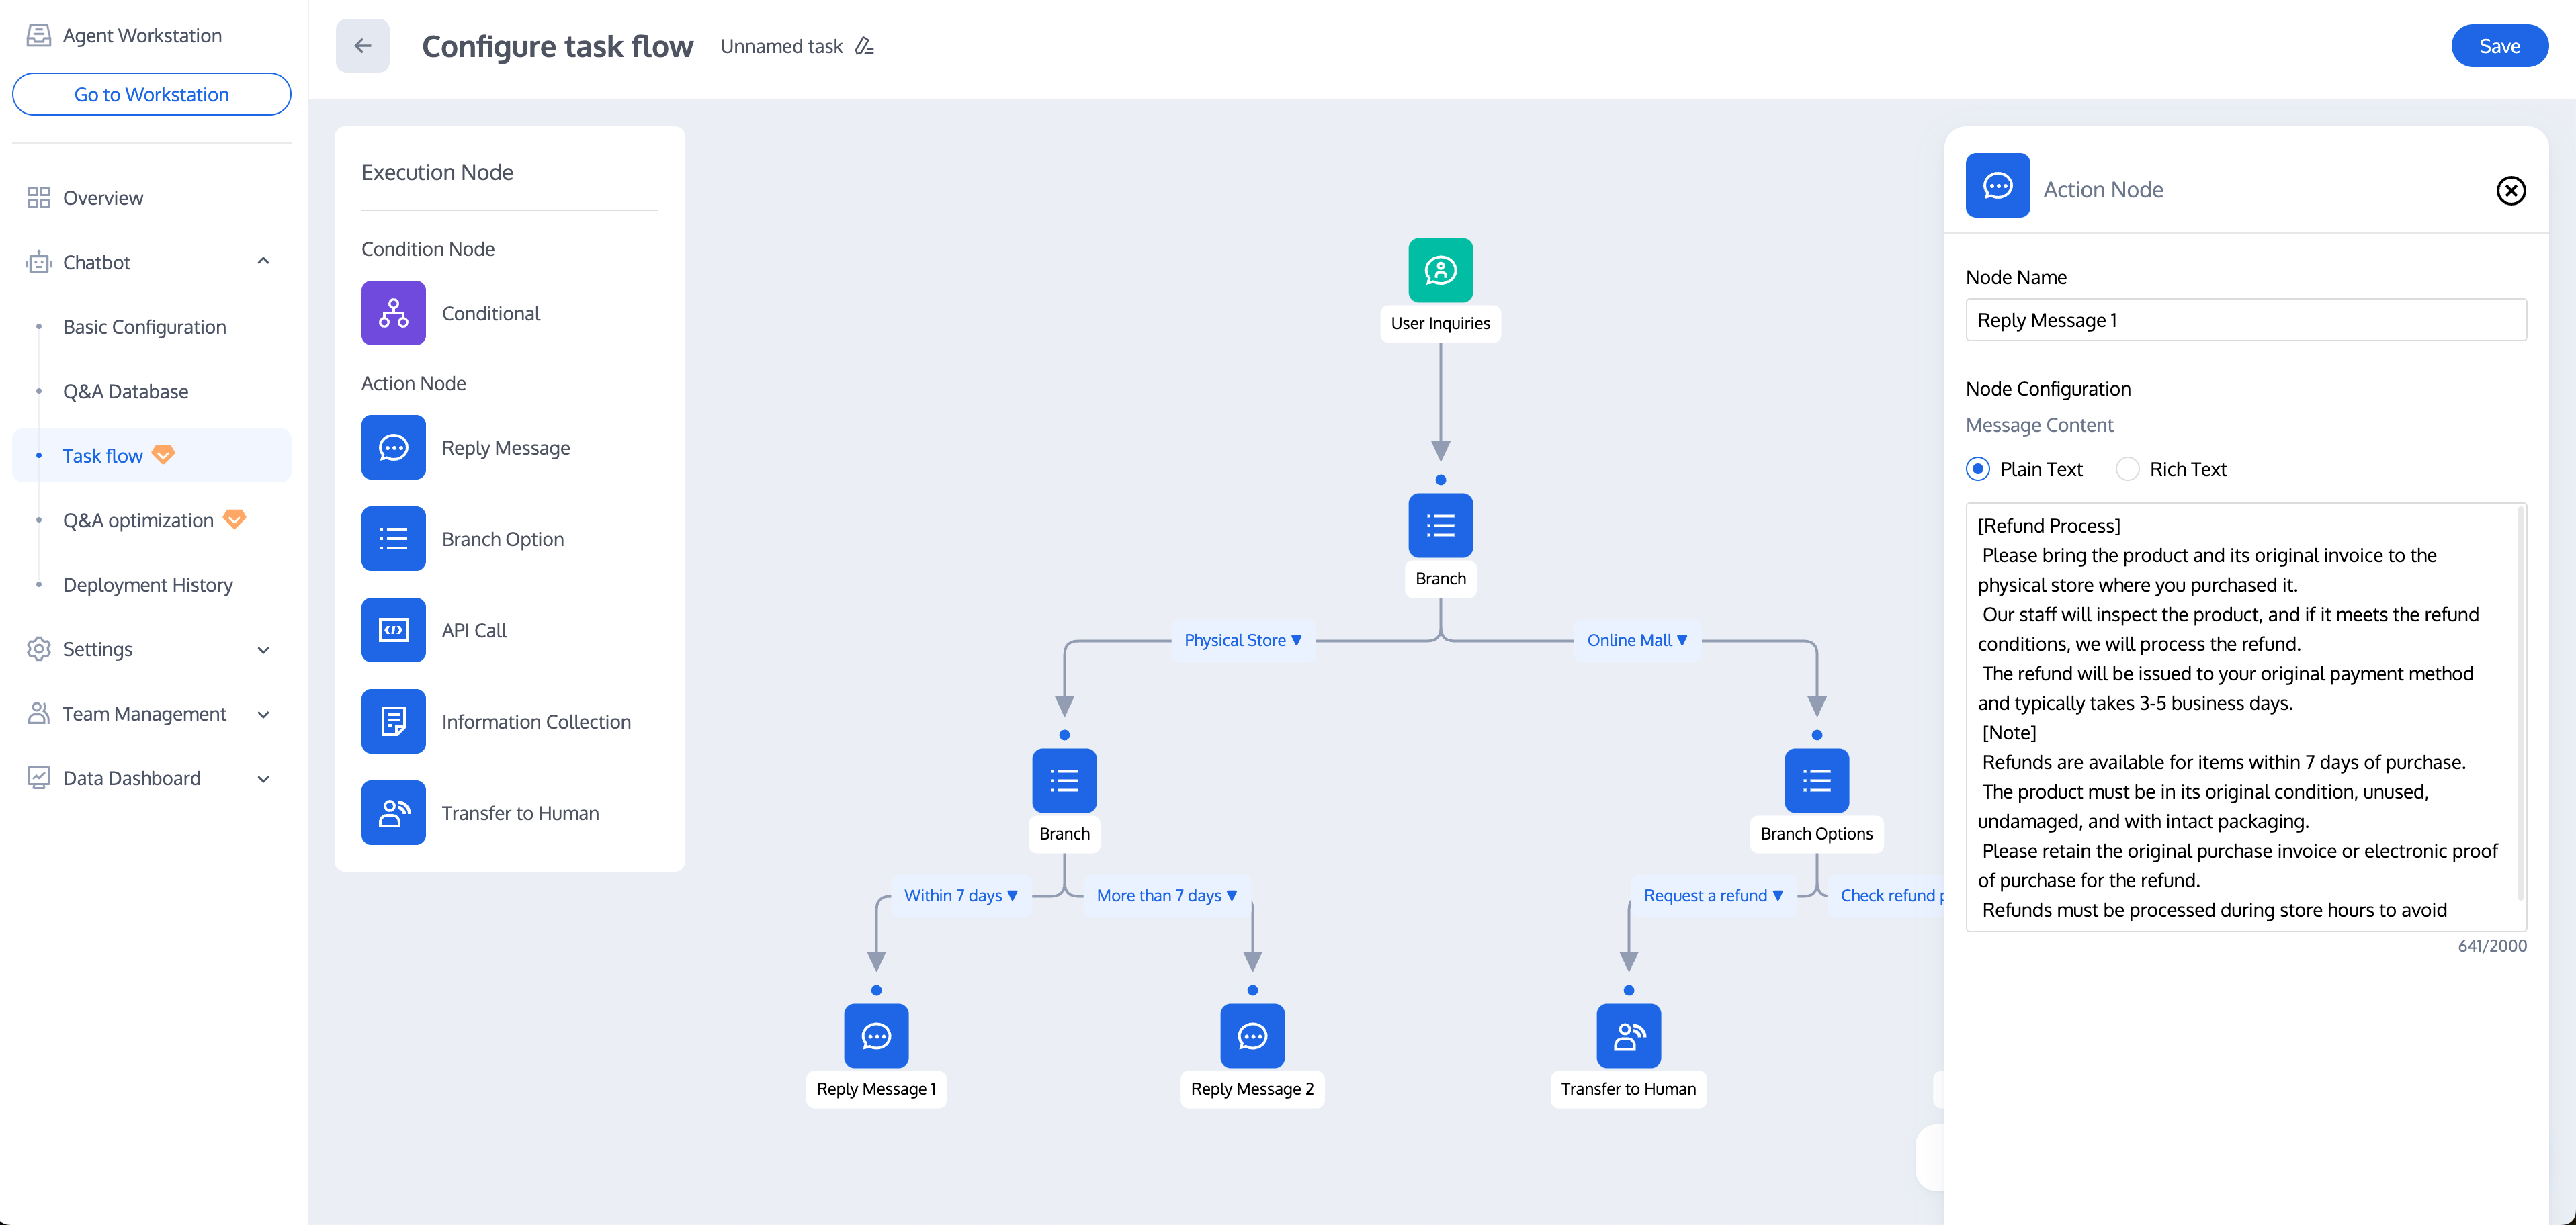
Task: Click Go to Workstation button
Action: point(151,94)
